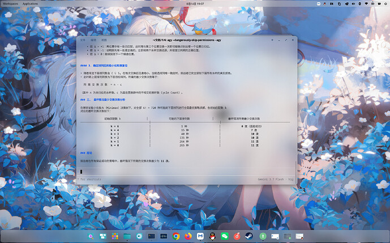Open the white window icon in dock
This screenshot has width=390, height=243.
[x=275, y=236]
